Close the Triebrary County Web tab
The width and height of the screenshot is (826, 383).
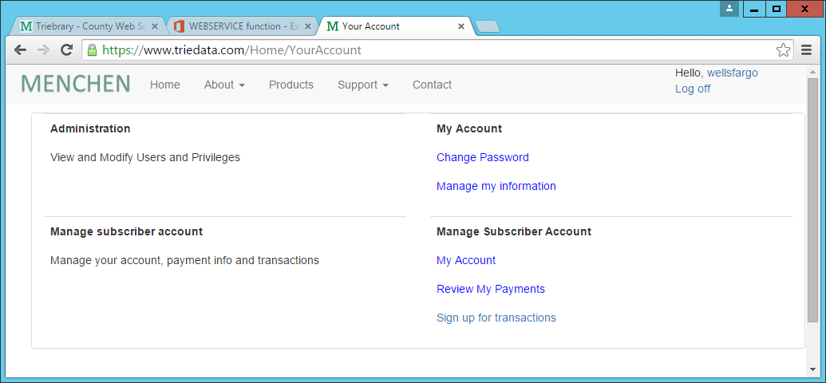(x=155, y=26)
